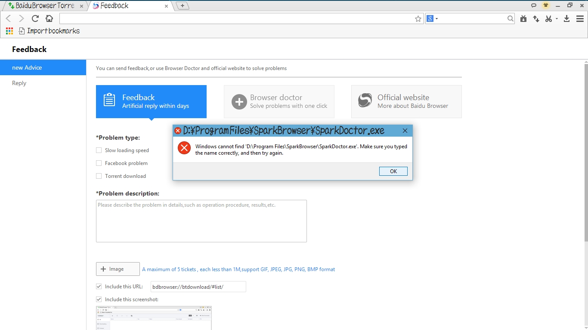The image size is (588, 330).
Task: Uncheck Include this URL
Action: point(99,287)
